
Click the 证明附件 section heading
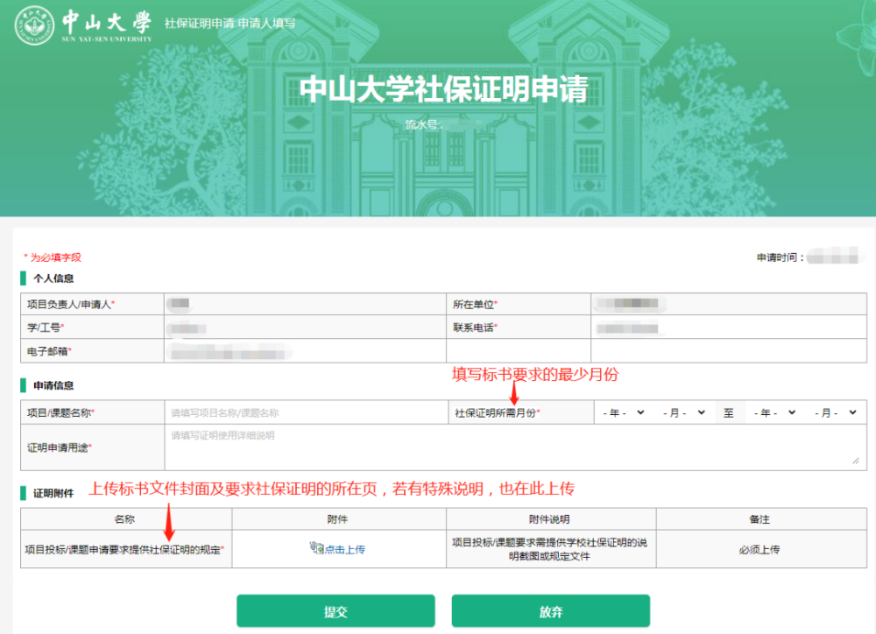coord(53,493)
